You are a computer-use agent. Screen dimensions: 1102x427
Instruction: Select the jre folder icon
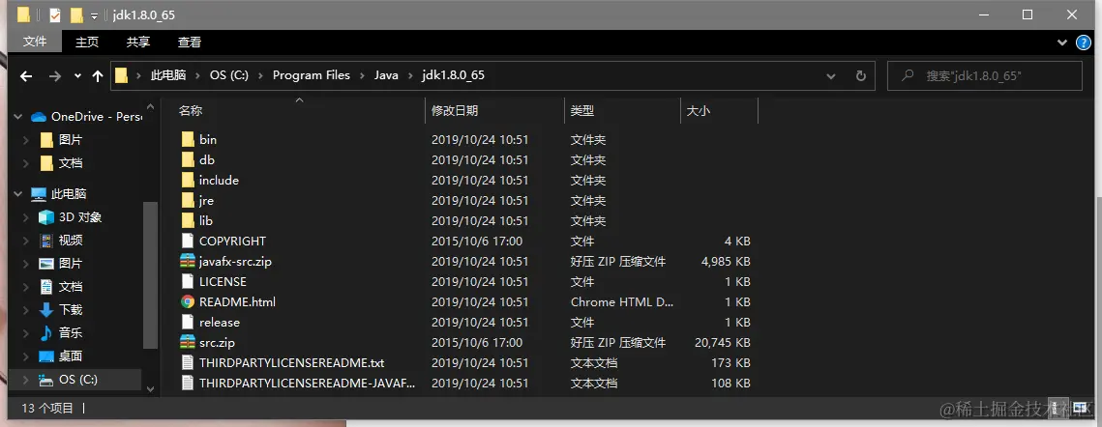tap(188, 201)
